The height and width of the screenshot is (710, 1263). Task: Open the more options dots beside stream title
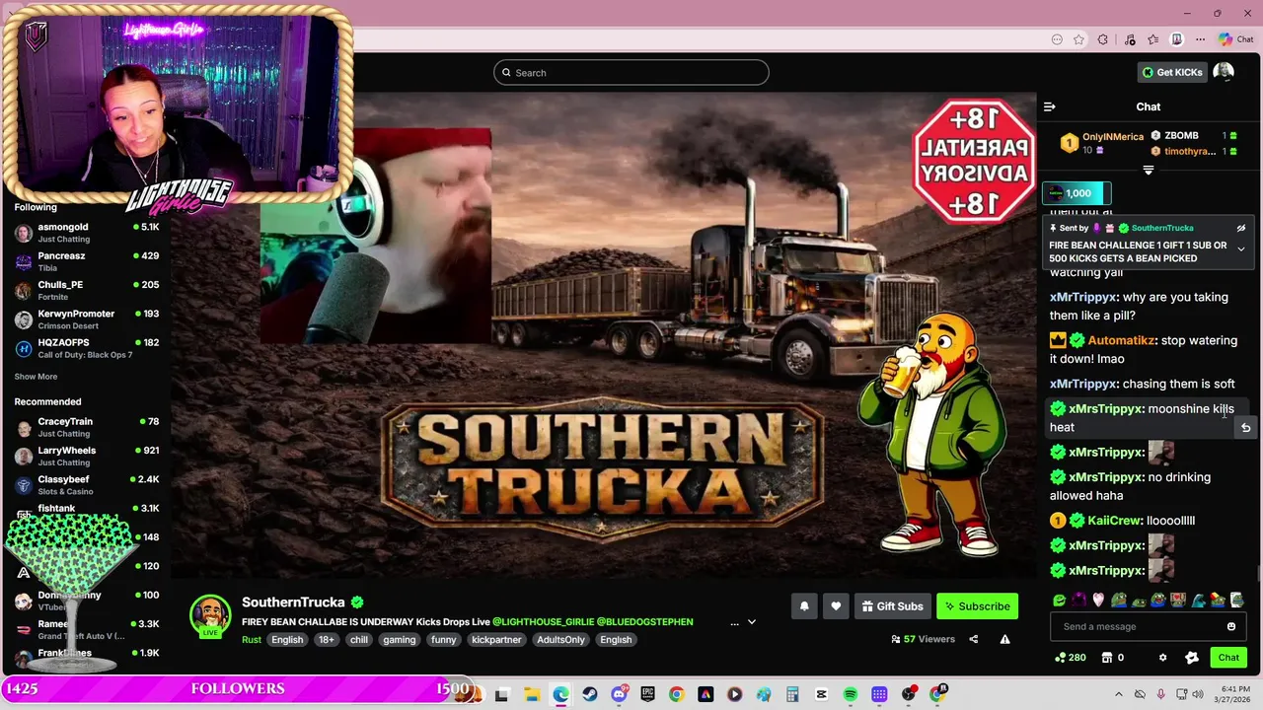click(x=734, y=622)
